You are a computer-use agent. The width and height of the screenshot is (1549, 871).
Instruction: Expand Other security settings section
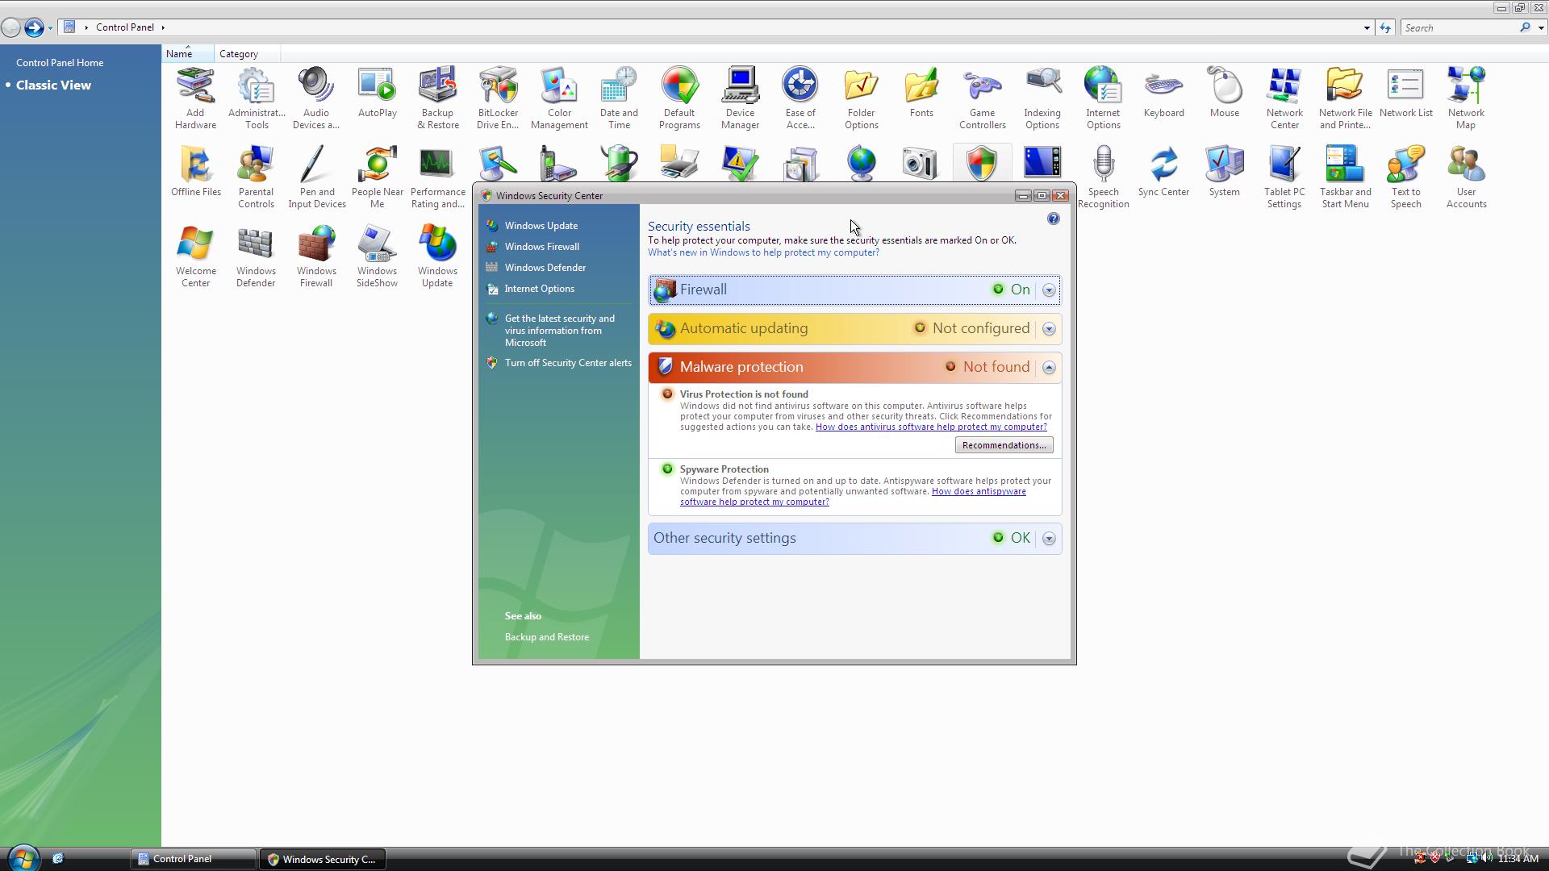coord(1049,539)
